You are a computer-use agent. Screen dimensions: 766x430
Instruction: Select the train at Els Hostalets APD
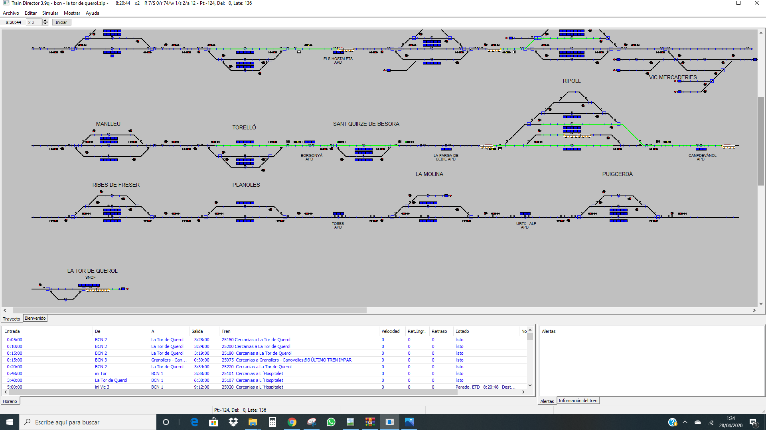coord(346,50)
